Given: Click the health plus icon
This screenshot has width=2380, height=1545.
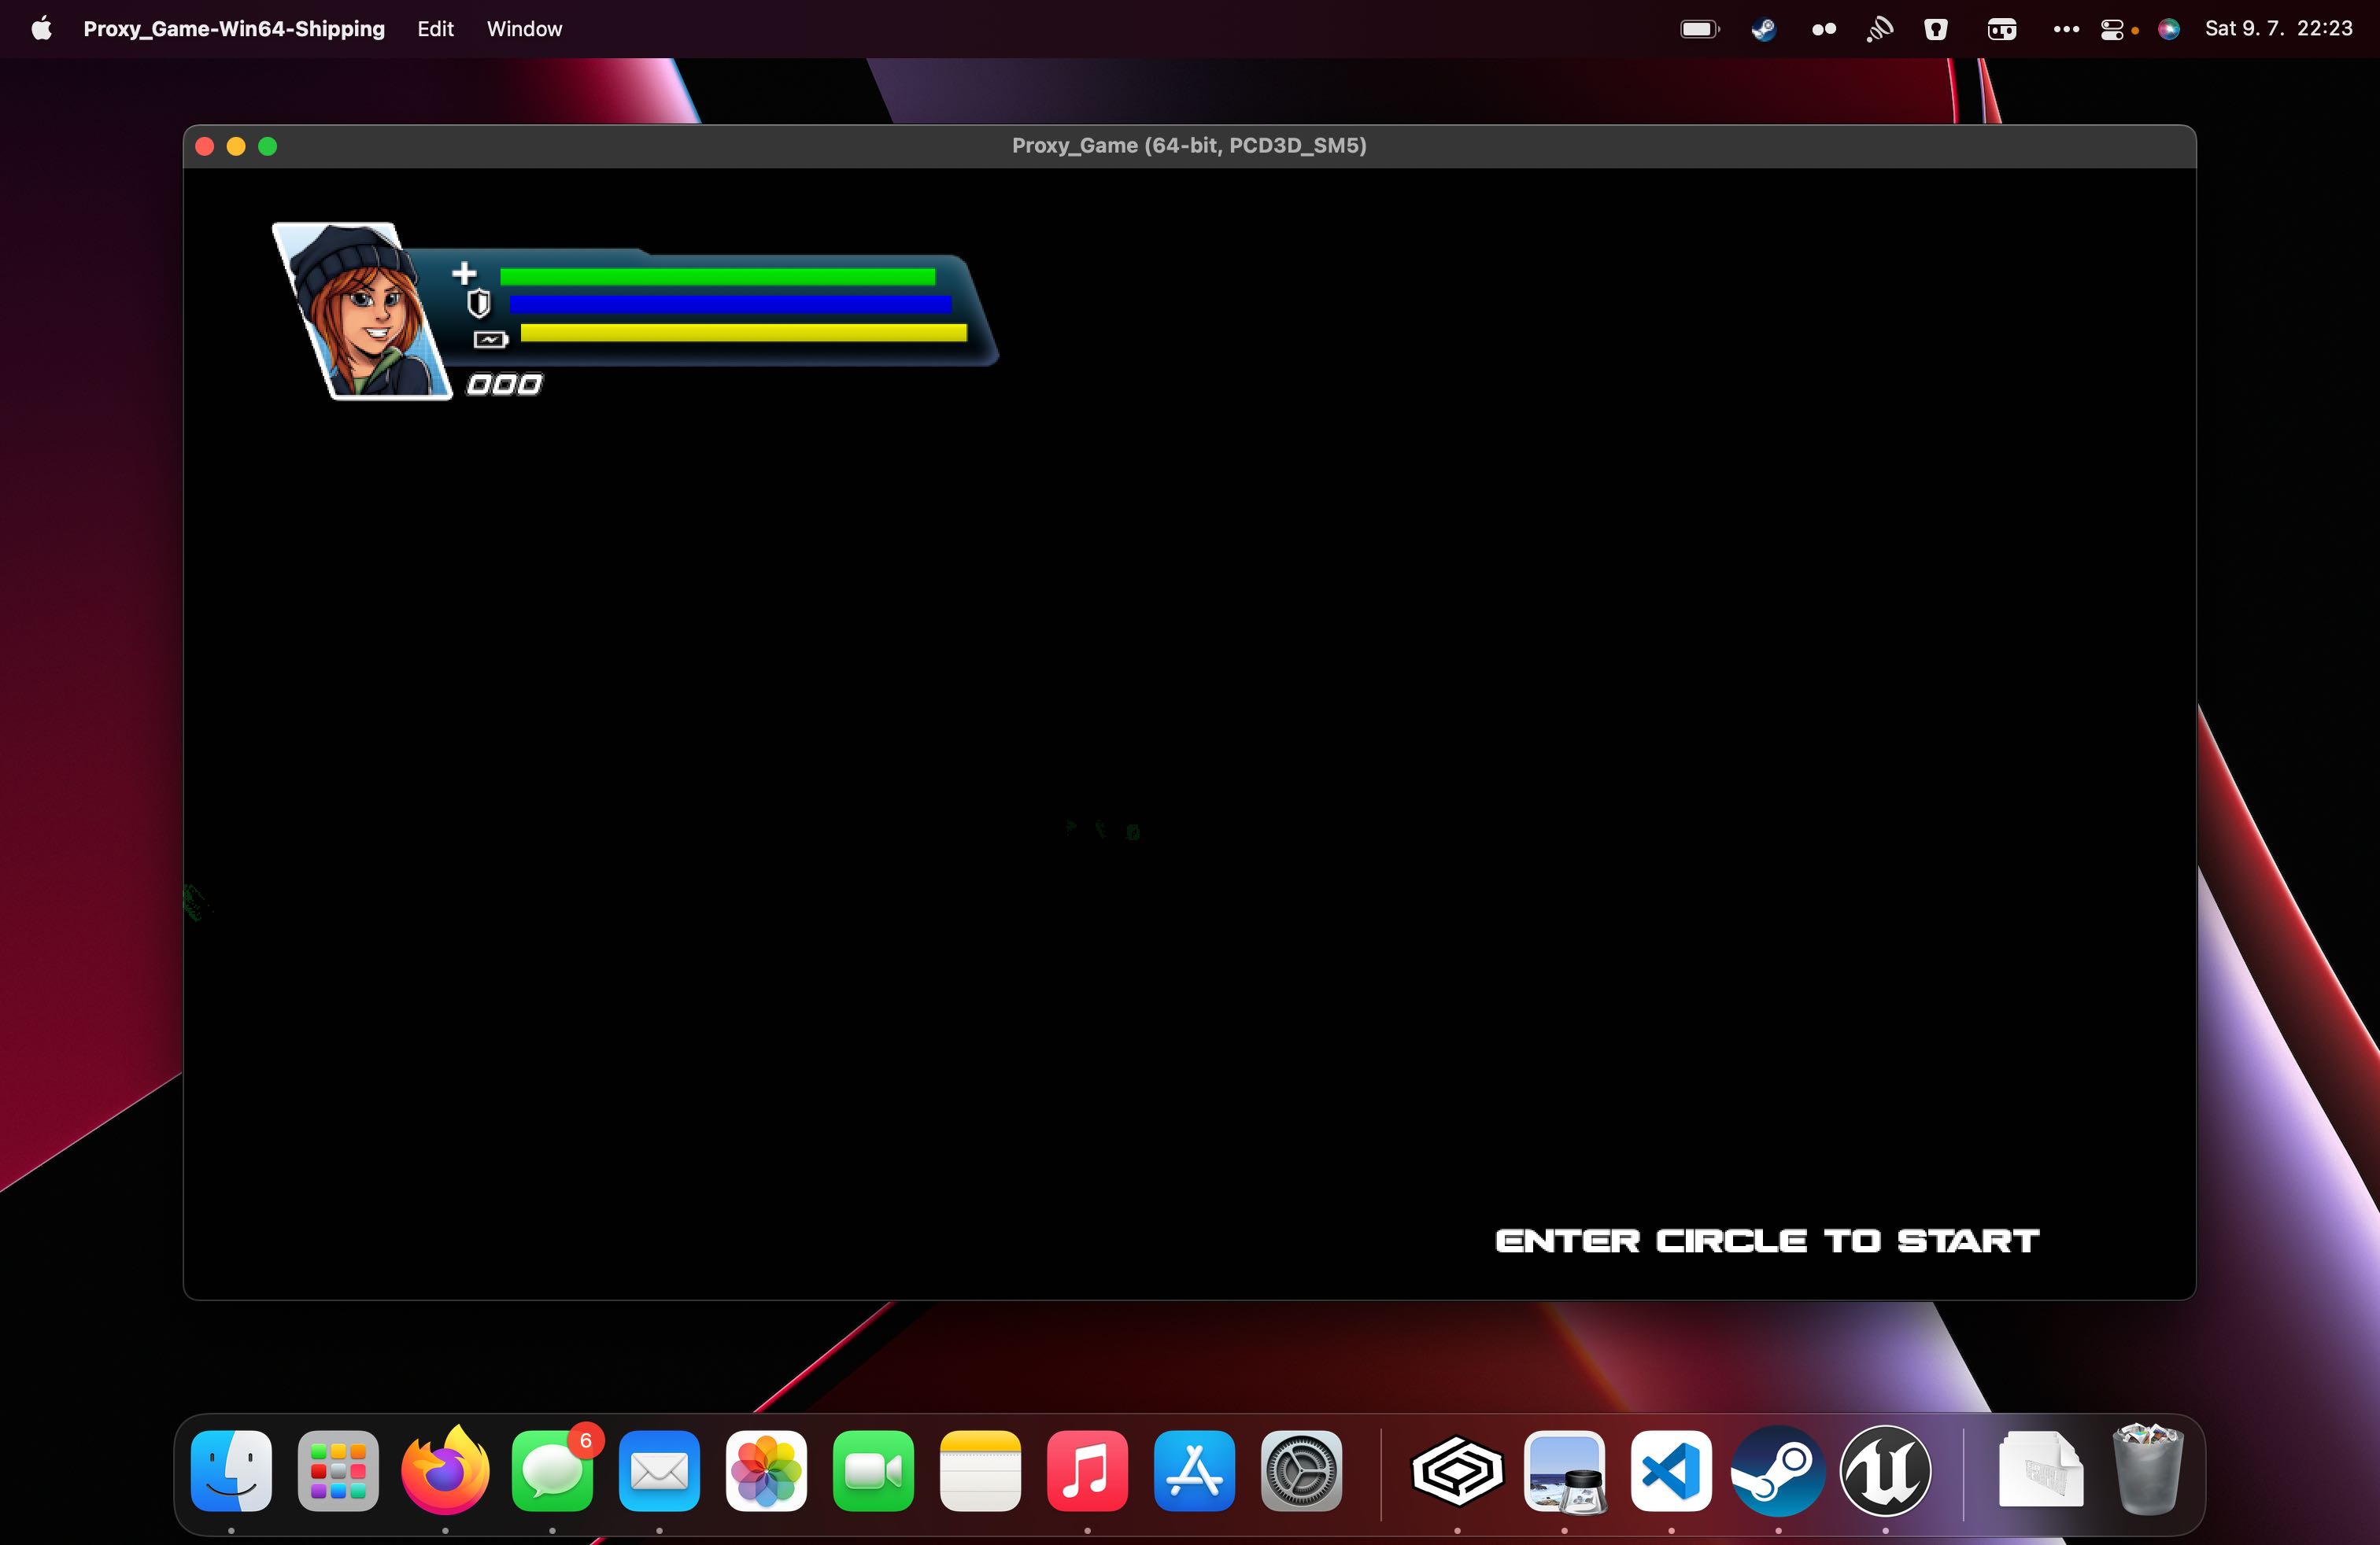Looking at the screenshot, I should 464,273.
